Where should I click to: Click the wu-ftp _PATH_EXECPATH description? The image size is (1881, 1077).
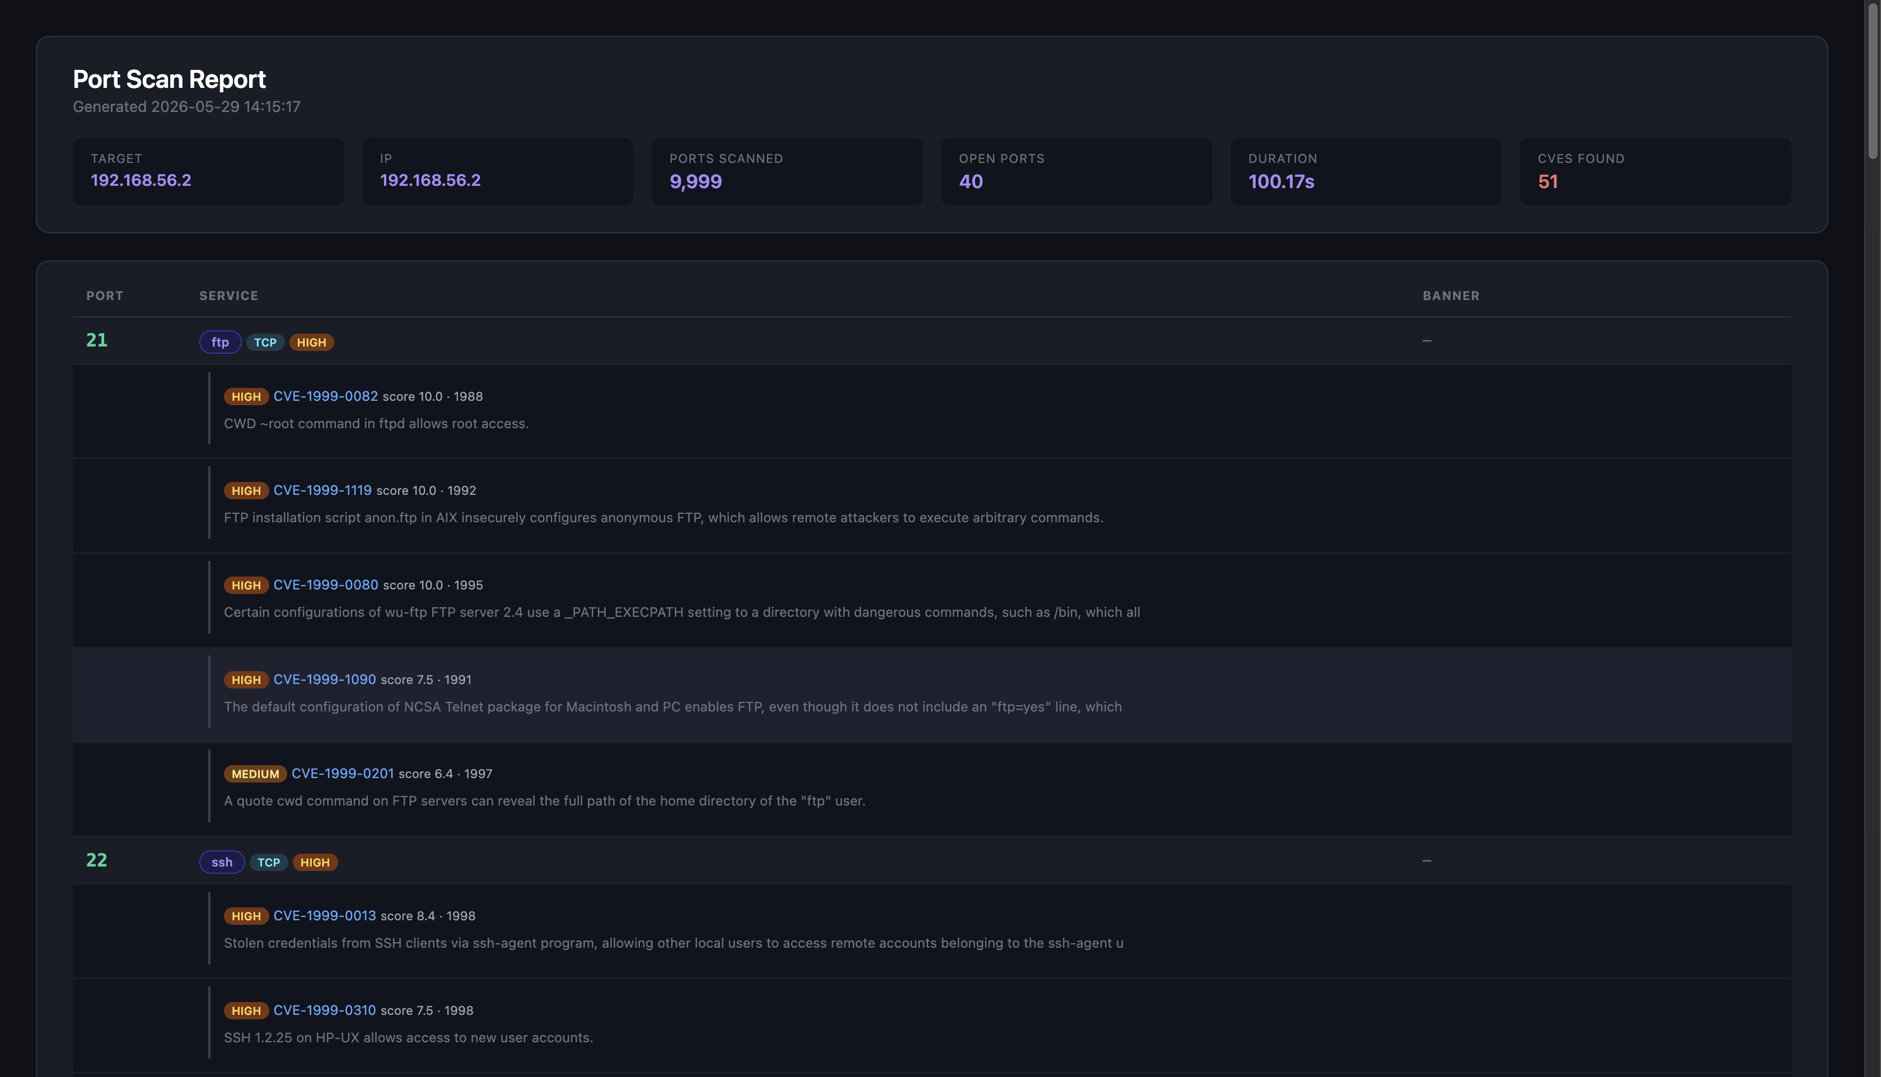pos(682,612)
